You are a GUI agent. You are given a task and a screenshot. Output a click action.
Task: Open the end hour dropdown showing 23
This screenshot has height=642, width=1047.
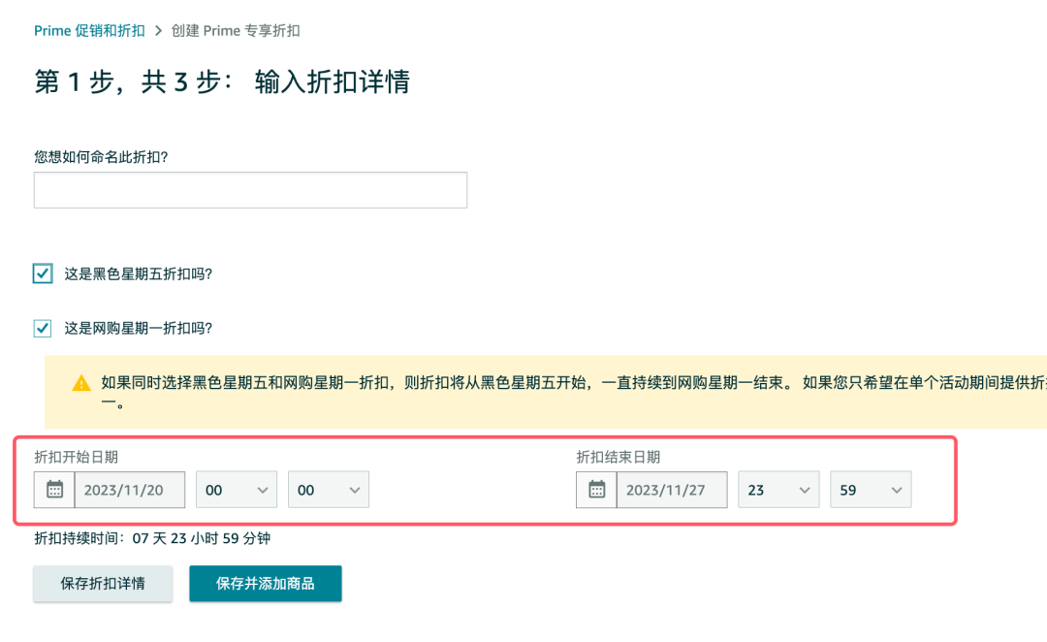(x=778, y=489)
